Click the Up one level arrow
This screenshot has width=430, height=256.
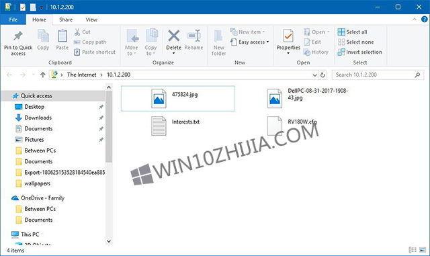point(43,75)
